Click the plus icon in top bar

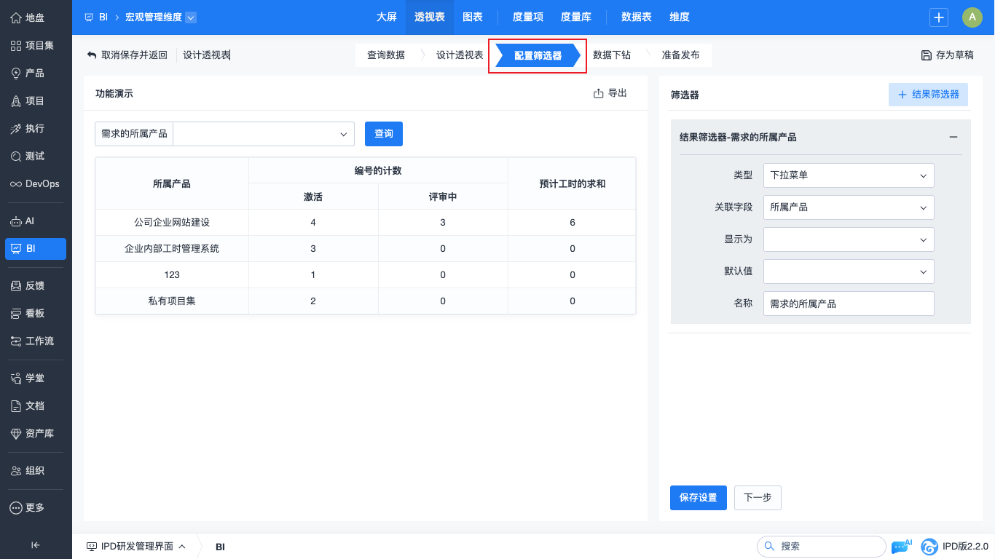[x=939, y=17]
